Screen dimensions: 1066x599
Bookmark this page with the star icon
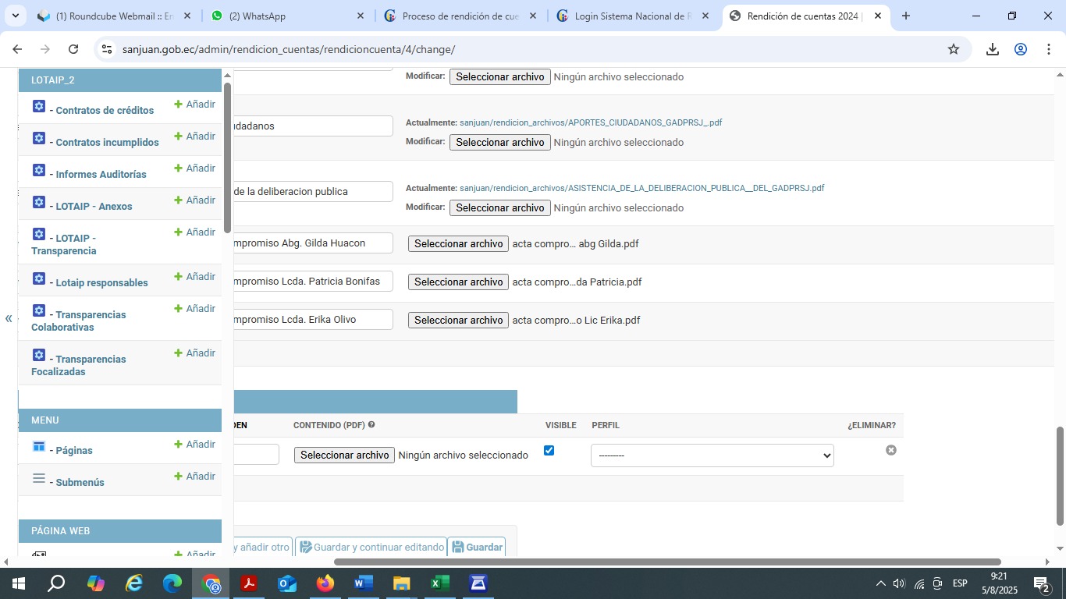pyautogui.click(x=953, y=49)
